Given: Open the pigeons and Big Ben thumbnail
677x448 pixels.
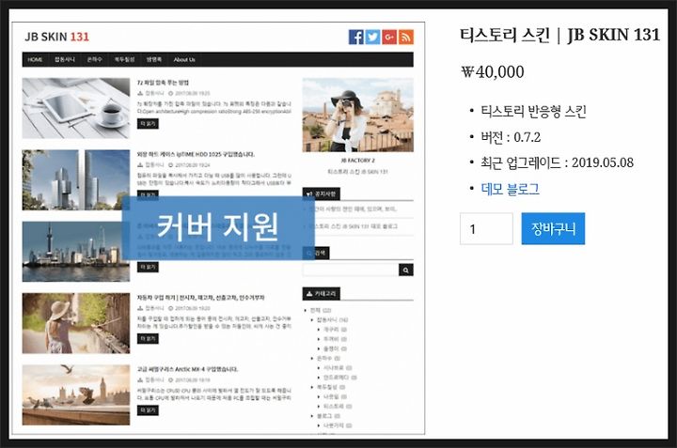Looking at the screenshot, I should [76, 395].
